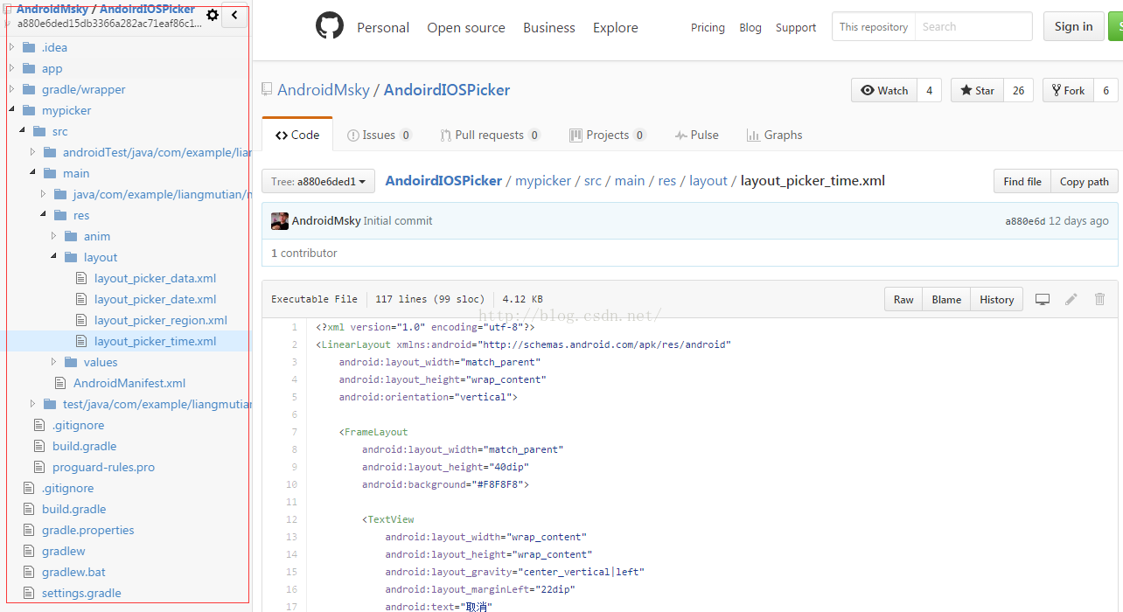
Task: Click the Find file button
Action: [x=1022, y=181]
